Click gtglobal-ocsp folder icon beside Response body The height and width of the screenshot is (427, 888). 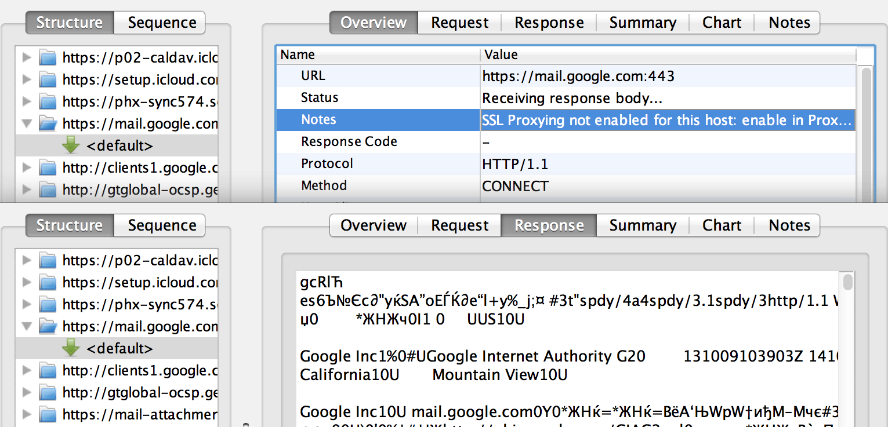(48, 392)
